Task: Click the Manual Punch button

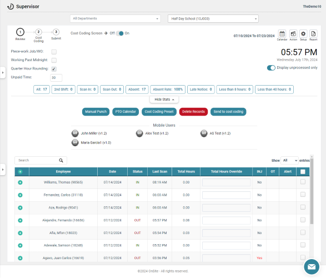Action: 96,112
